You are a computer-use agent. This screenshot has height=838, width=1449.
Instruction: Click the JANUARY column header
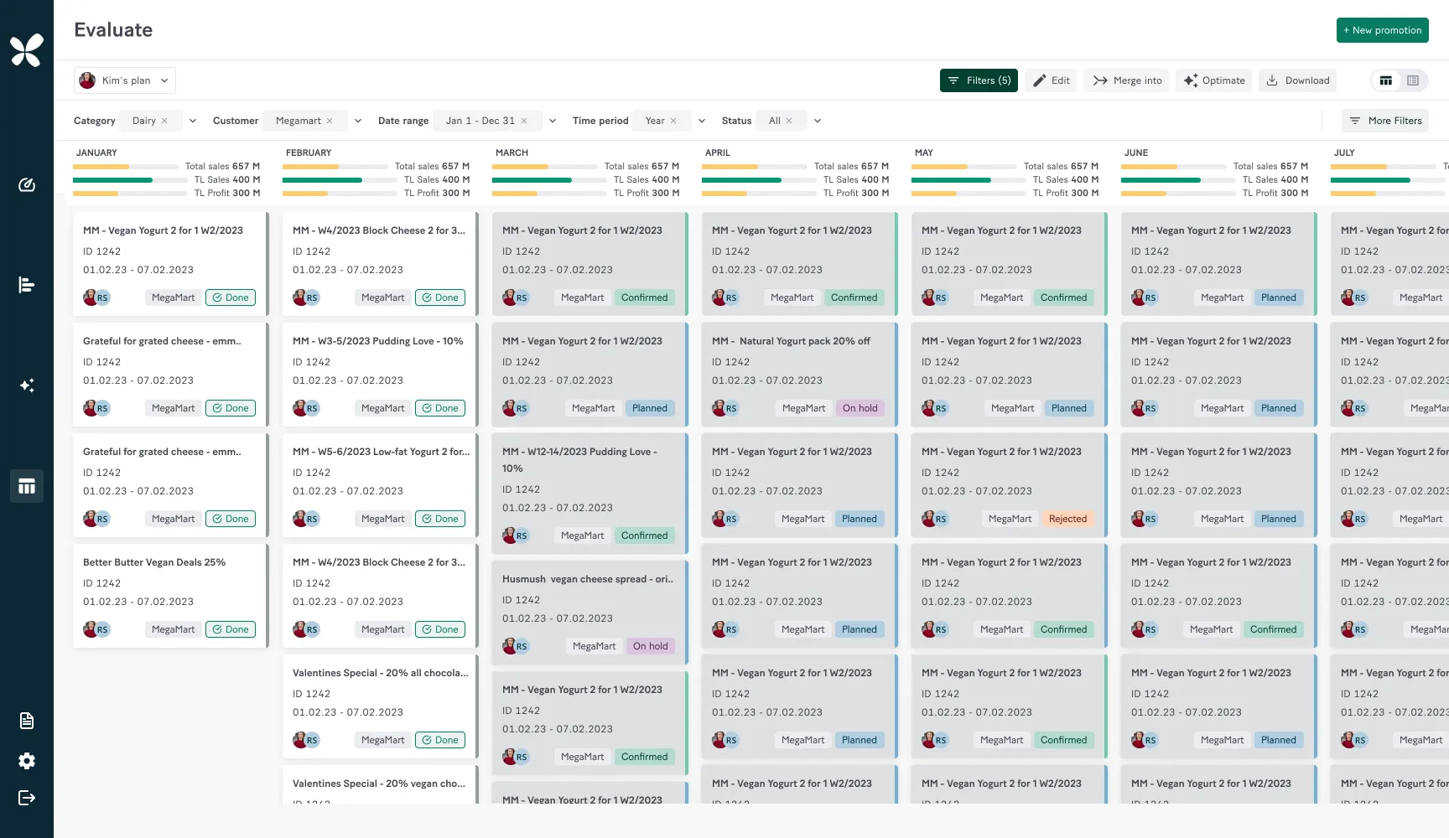pos(96,153)
